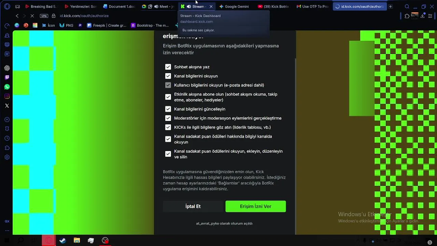This screenshot has height=246, width=437.
Task: Switch to the Kick Botrix YouTube tab
Action: [x=273, y=6]
